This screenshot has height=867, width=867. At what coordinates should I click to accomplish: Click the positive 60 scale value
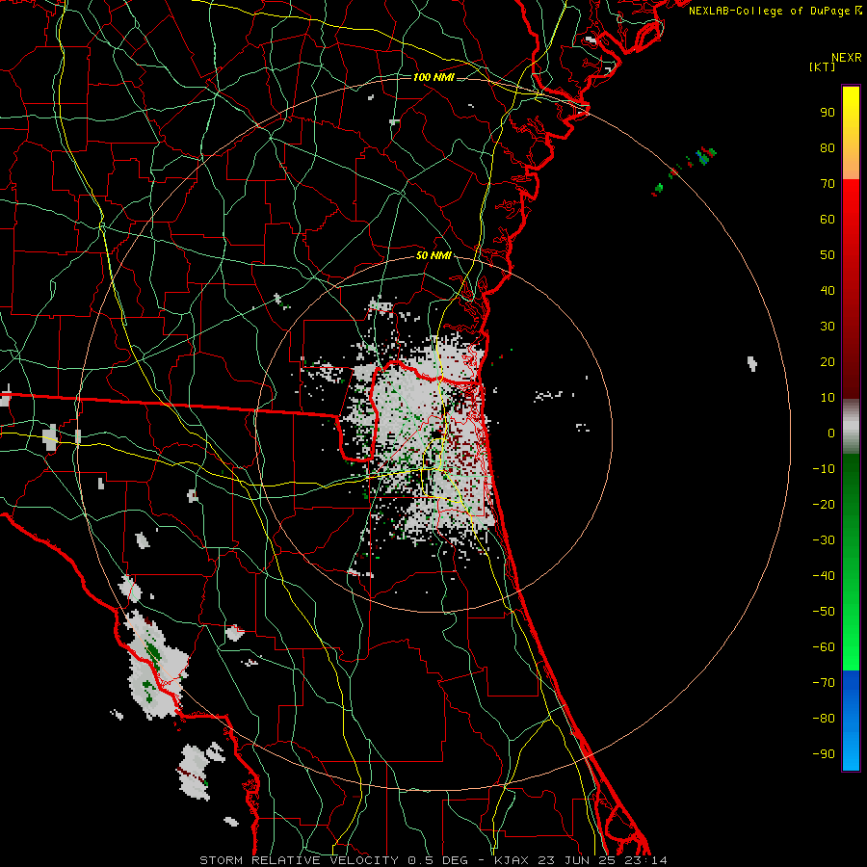pyautogui.click(x=828, y=220)
